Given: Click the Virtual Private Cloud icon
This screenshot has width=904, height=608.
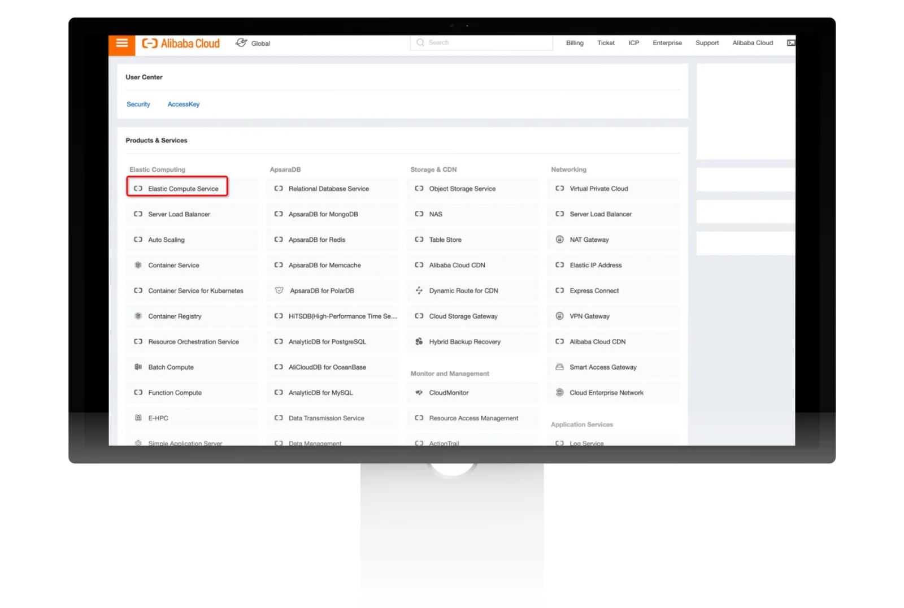Looking at the screenshot, I should 560,189.
